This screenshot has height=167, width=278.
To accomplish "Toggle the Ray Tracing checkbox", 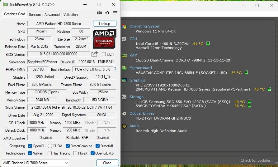I will (x=49, y=153).
